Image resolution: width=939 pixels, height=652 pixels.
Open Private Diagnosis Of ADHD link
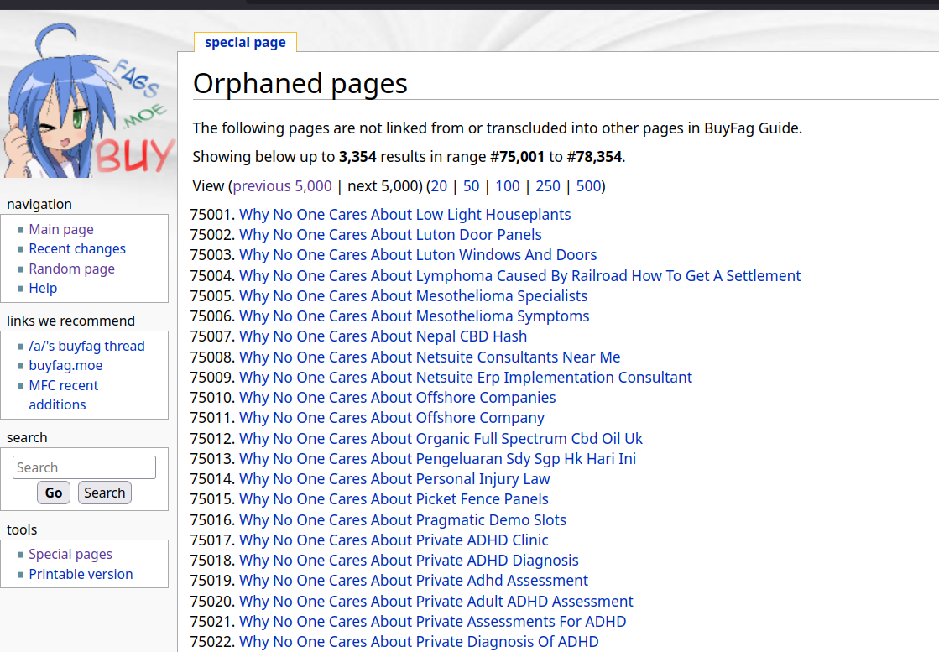pos(420,642)
